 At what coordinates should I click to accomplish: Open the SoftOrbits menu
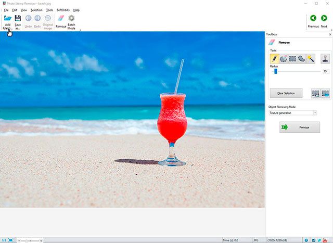(63, 10)
